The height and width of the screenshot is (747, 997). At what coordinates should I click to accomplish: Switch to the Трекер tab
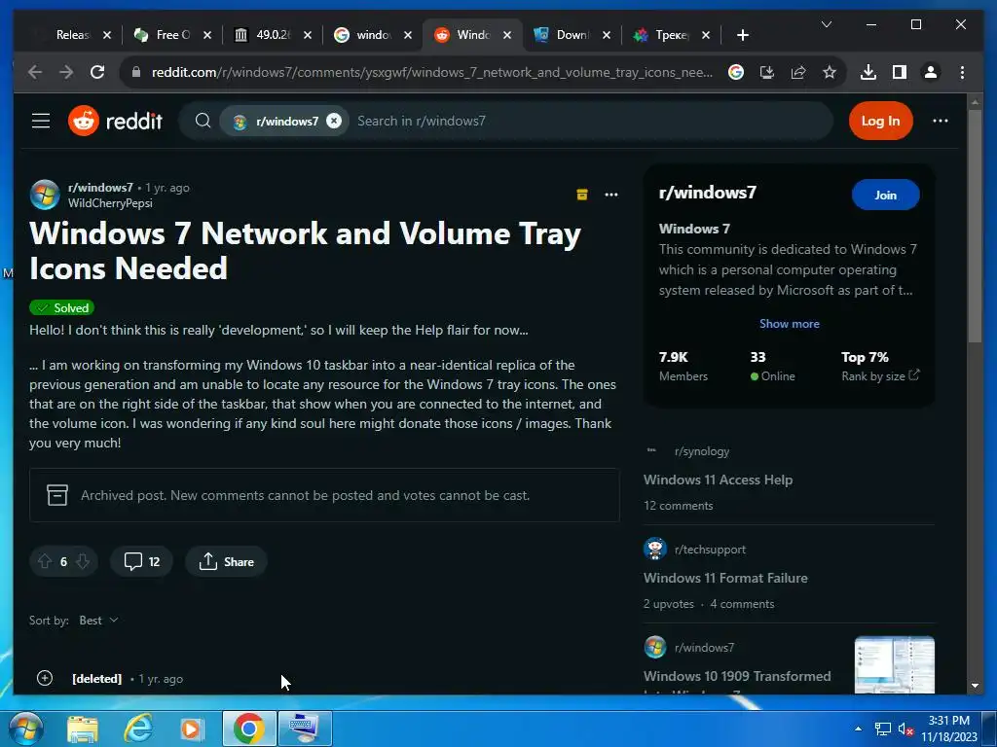click(672, 35)
